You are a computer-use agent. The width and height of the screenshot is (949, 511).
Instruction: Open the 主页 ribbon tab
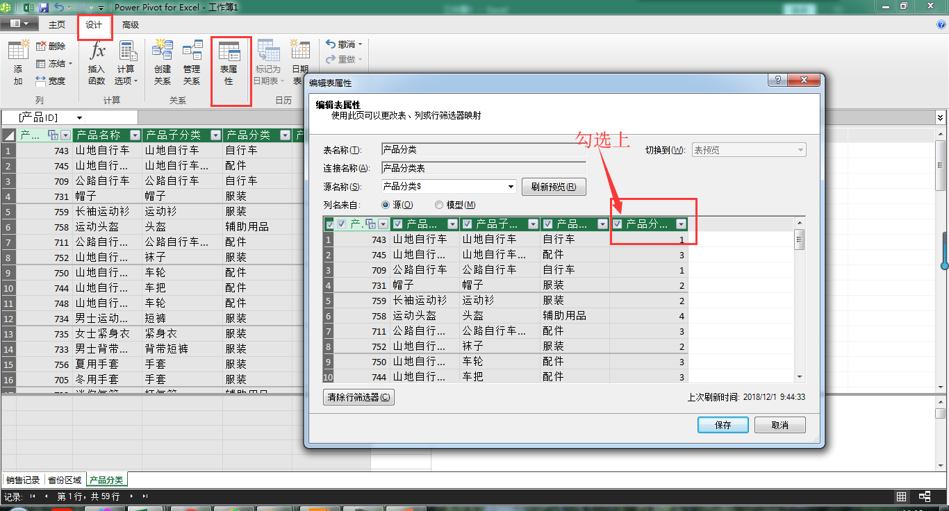[x=57, y=24]
